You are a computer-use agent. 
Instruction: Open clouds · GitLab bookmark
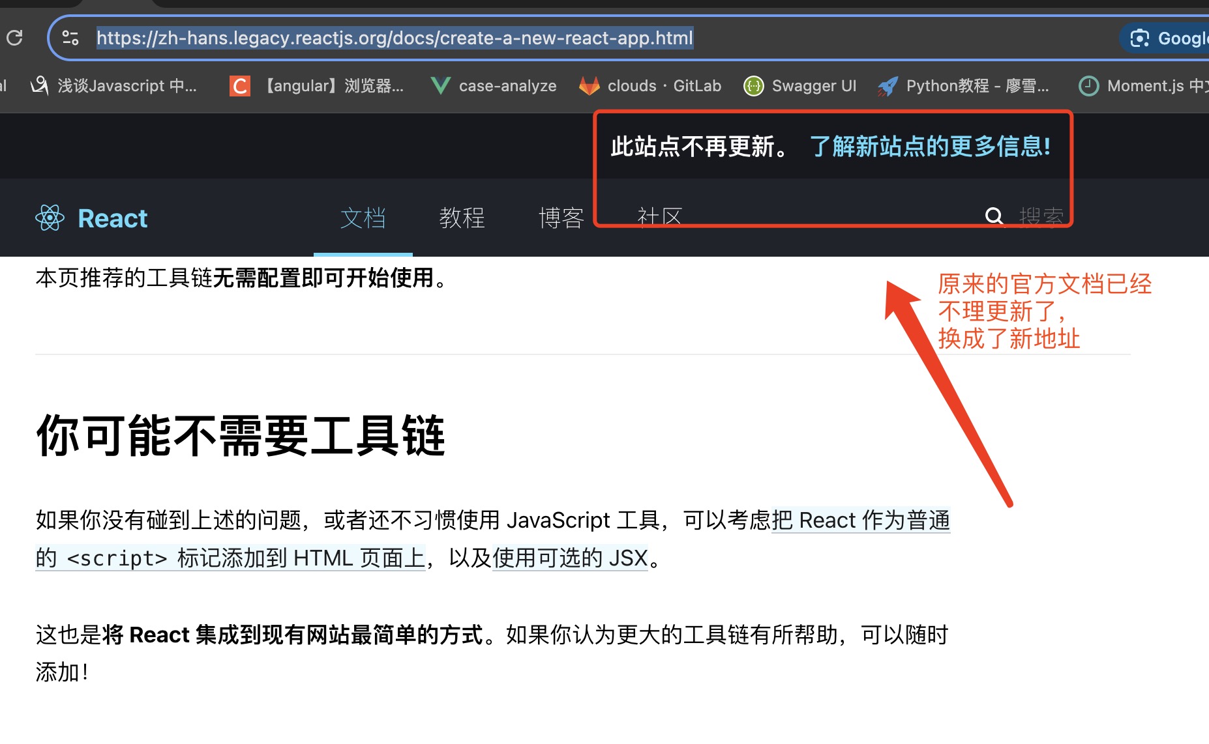[x=650, y=86]
